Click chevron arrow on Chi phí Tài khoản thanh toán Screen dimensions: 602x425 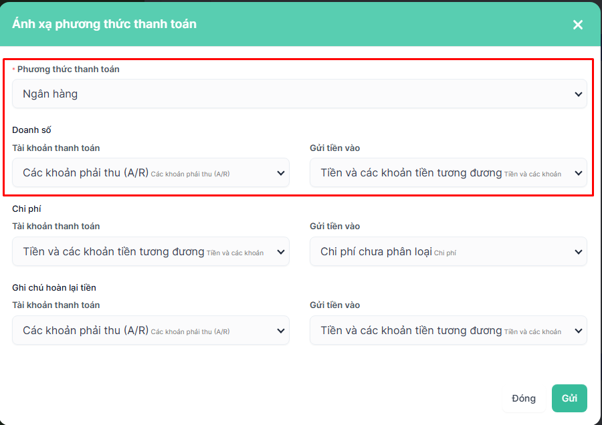(281, 252)
